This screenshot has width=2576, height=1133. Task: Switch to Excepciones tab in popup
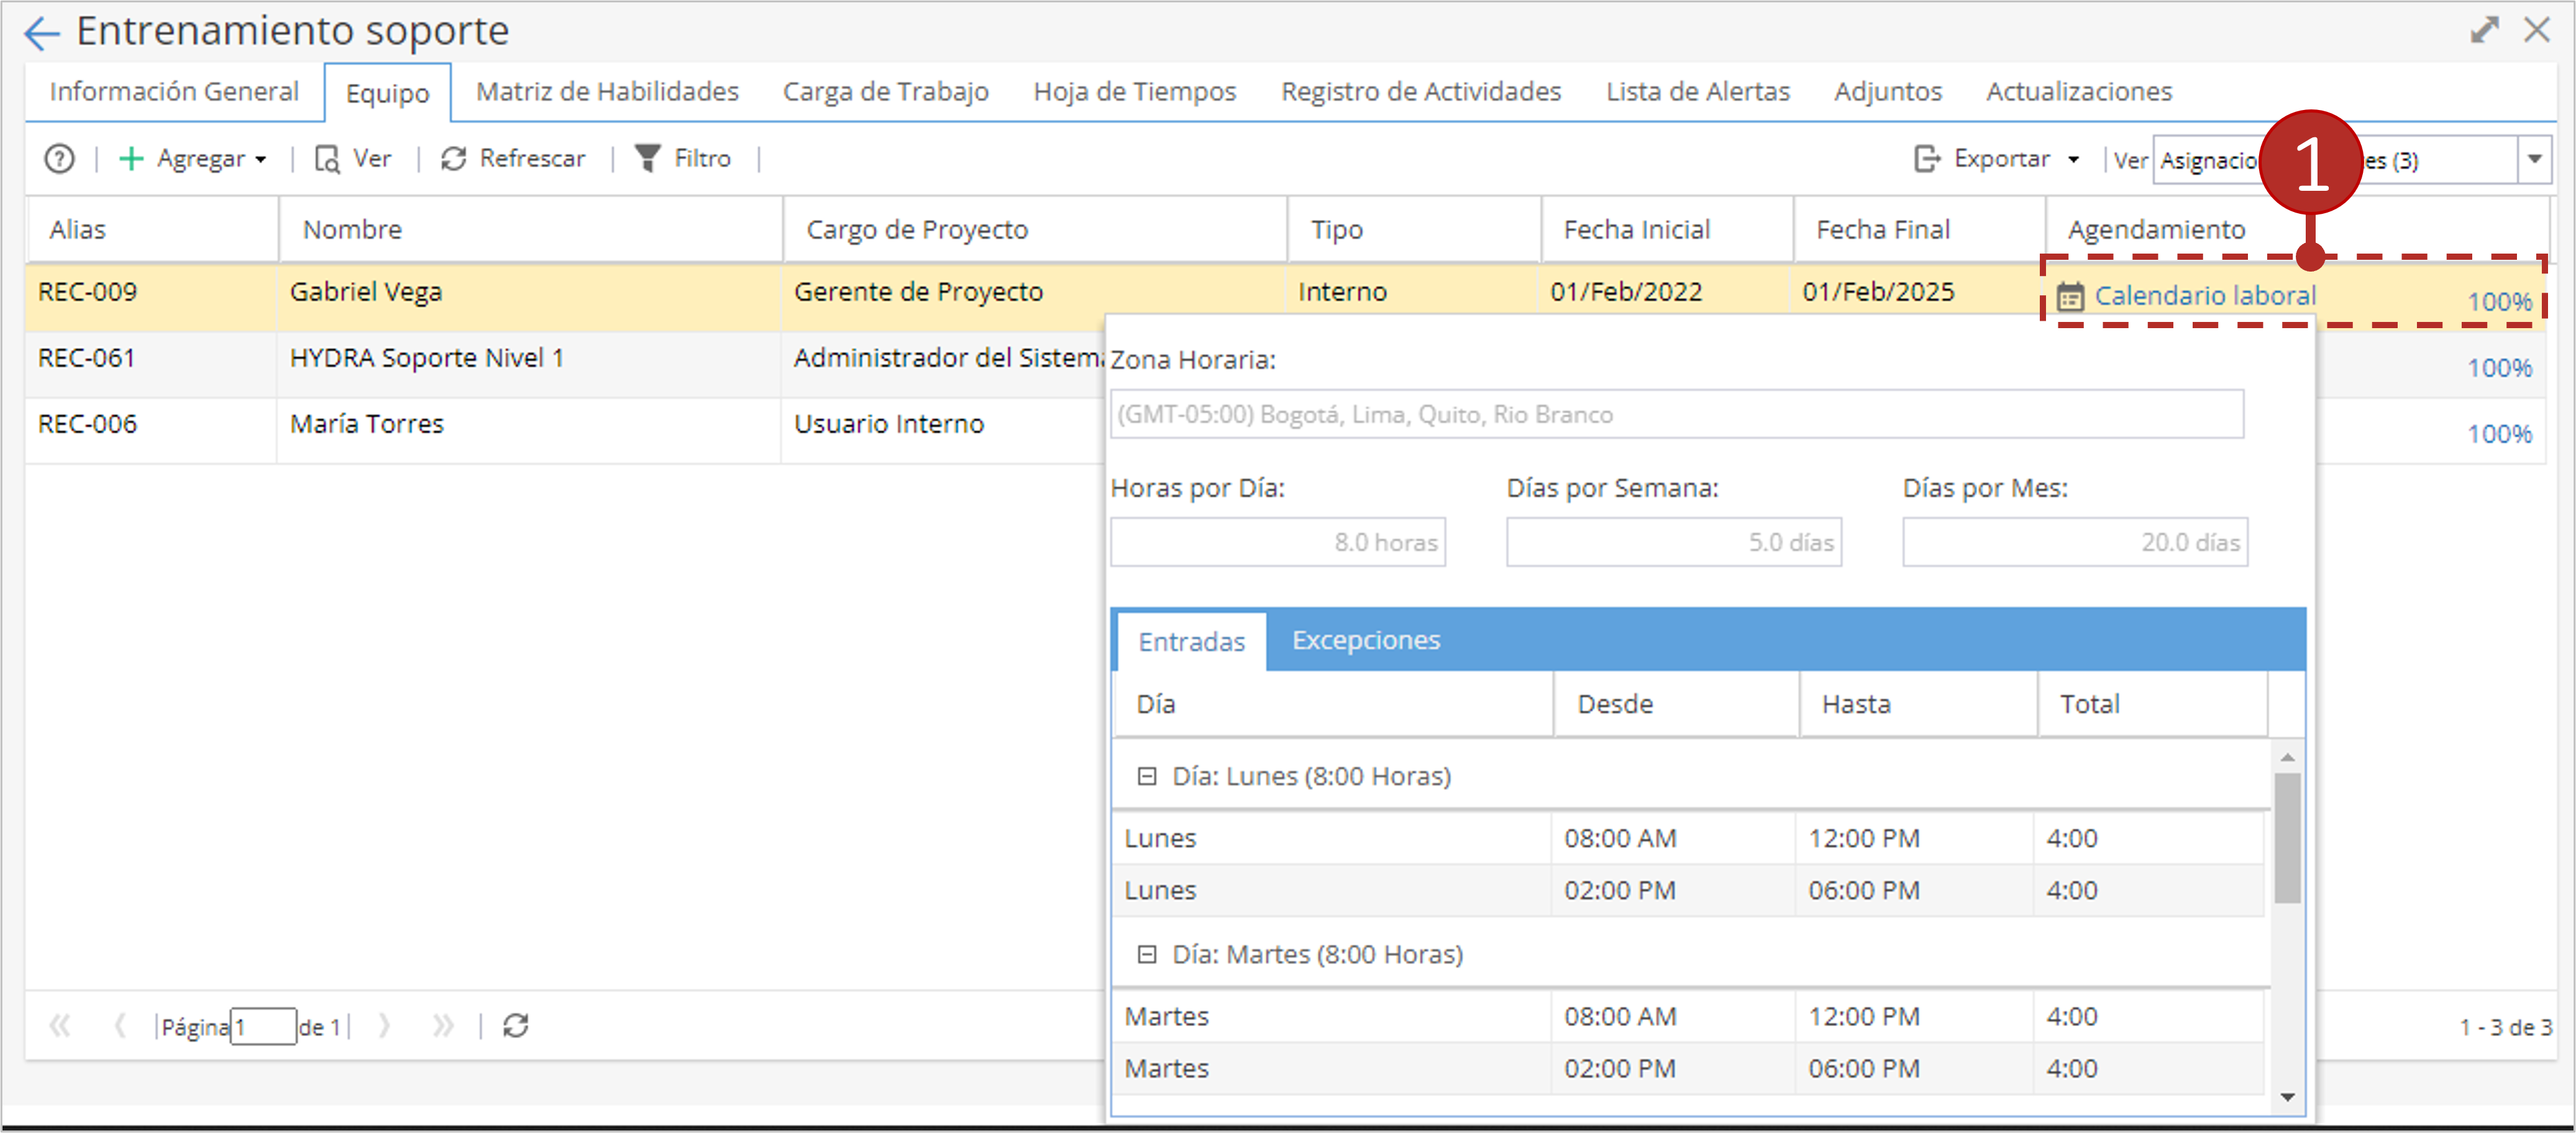1365,639
